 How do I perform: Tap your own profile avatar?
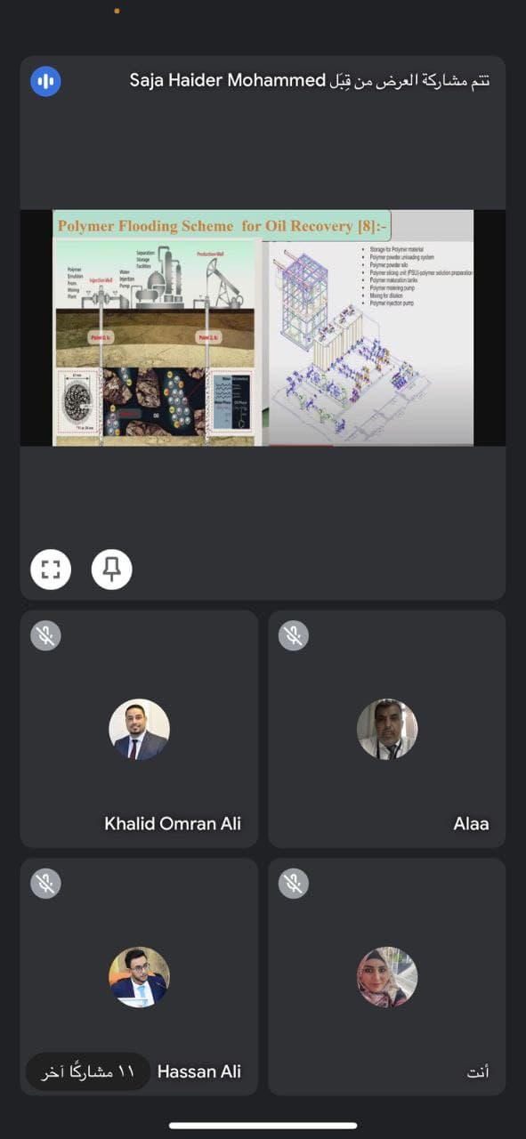387,977
